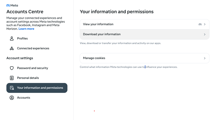Expand View your information chevron
The width and height of the screenshot is (214, 120).
205,24
